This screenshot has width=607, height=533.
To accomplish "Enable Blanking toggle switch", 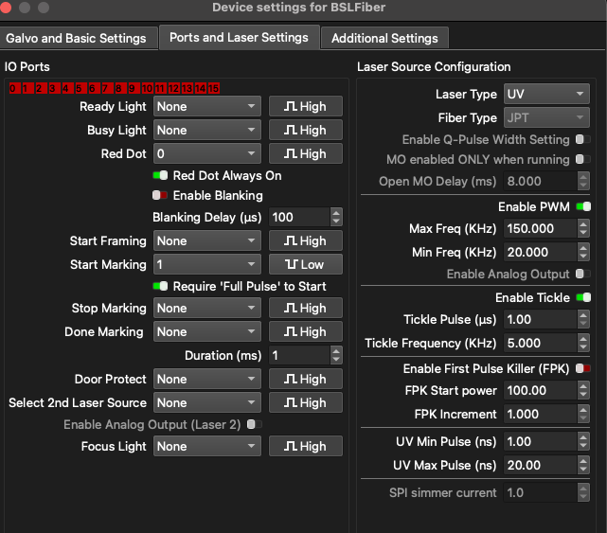I will [x=160, y=196].
